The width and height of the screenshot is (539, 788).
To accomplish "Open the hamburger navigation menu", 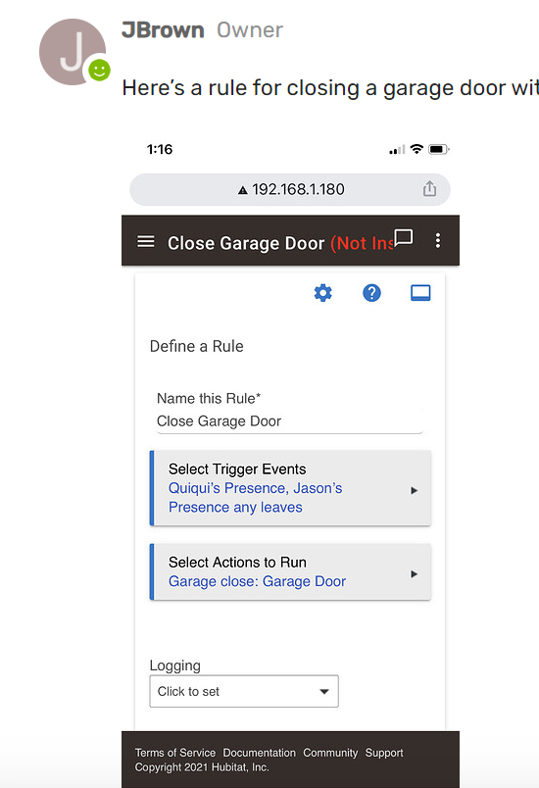I will pyautogui.click(x=146, y=242).
